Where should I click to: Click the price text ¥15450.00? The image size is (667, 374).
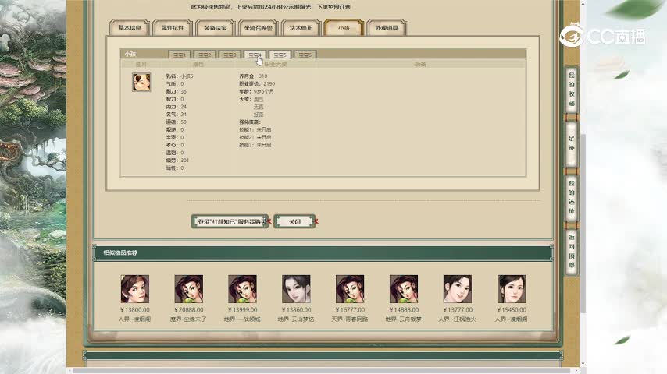click(x=512, y=310)
